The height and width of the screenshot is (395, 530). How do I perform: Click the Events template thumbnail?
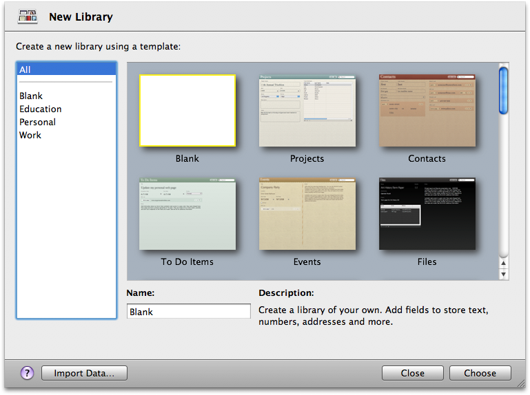click(x=307, y=215)
